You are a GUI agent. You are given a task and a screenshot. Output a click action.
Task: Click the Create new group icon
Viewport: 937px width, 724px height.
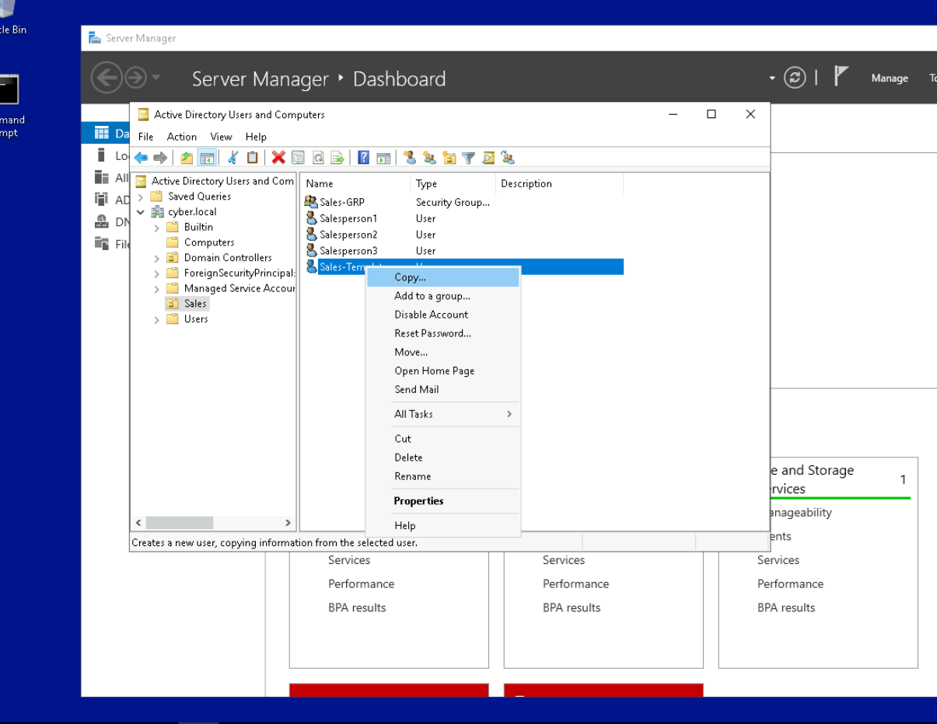point(429,158)
